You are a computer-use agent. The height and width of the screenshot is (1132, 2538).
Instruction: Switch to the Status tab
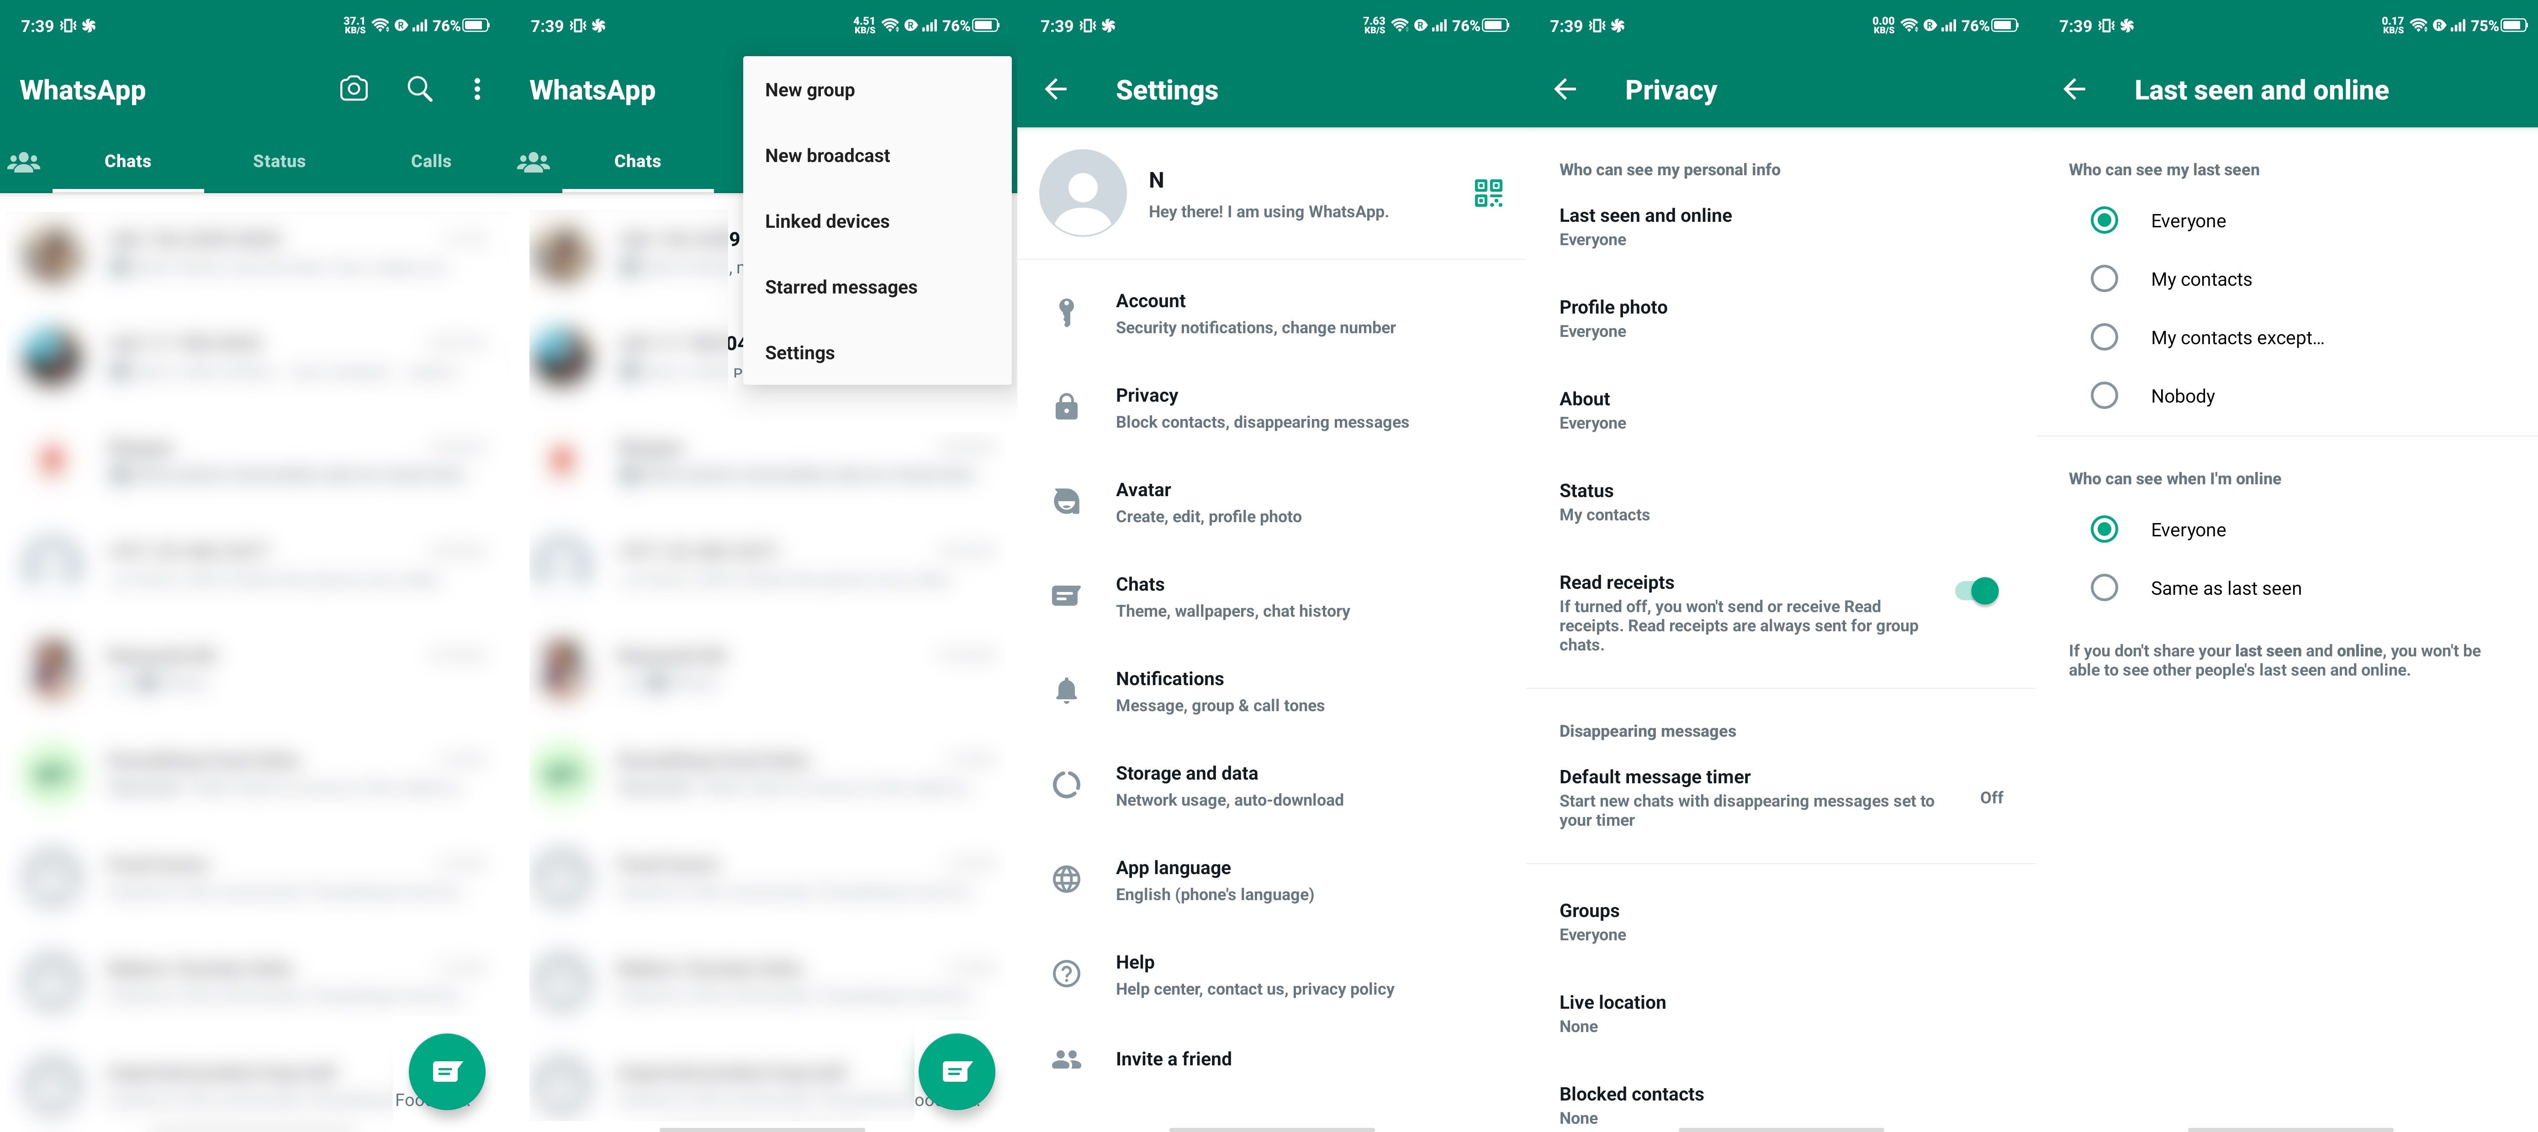coord(278,160)
